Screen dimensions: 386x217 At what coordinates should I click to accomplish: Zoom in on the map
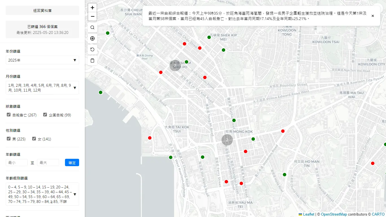(92, 8)
